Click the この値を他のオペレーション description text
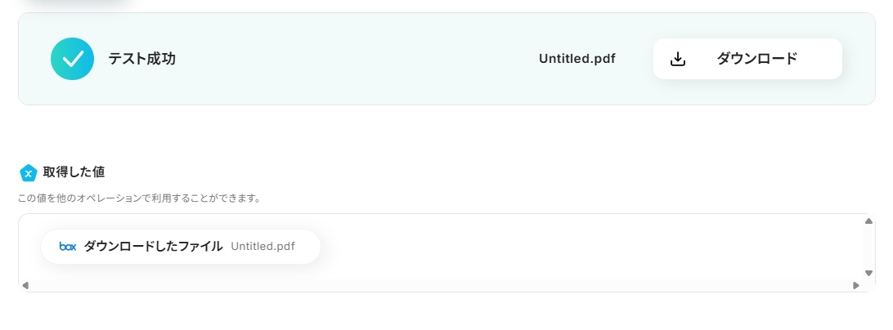The width and height of the screenshot is (893, 330). tap(139, 198)
